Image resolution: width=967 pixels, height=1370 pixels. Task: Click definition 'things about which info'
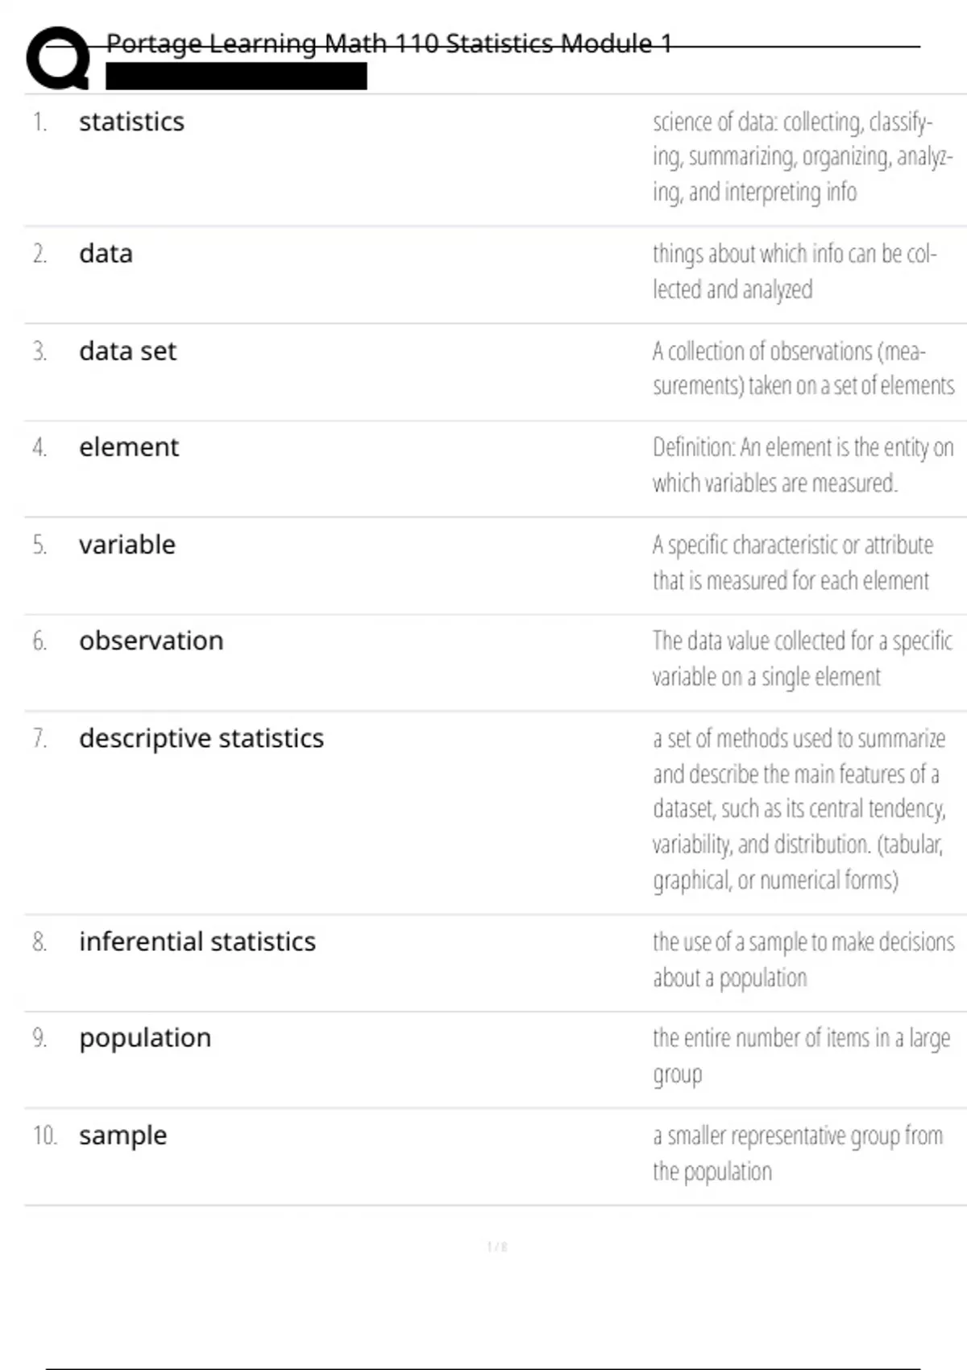[x=794, y=271]
